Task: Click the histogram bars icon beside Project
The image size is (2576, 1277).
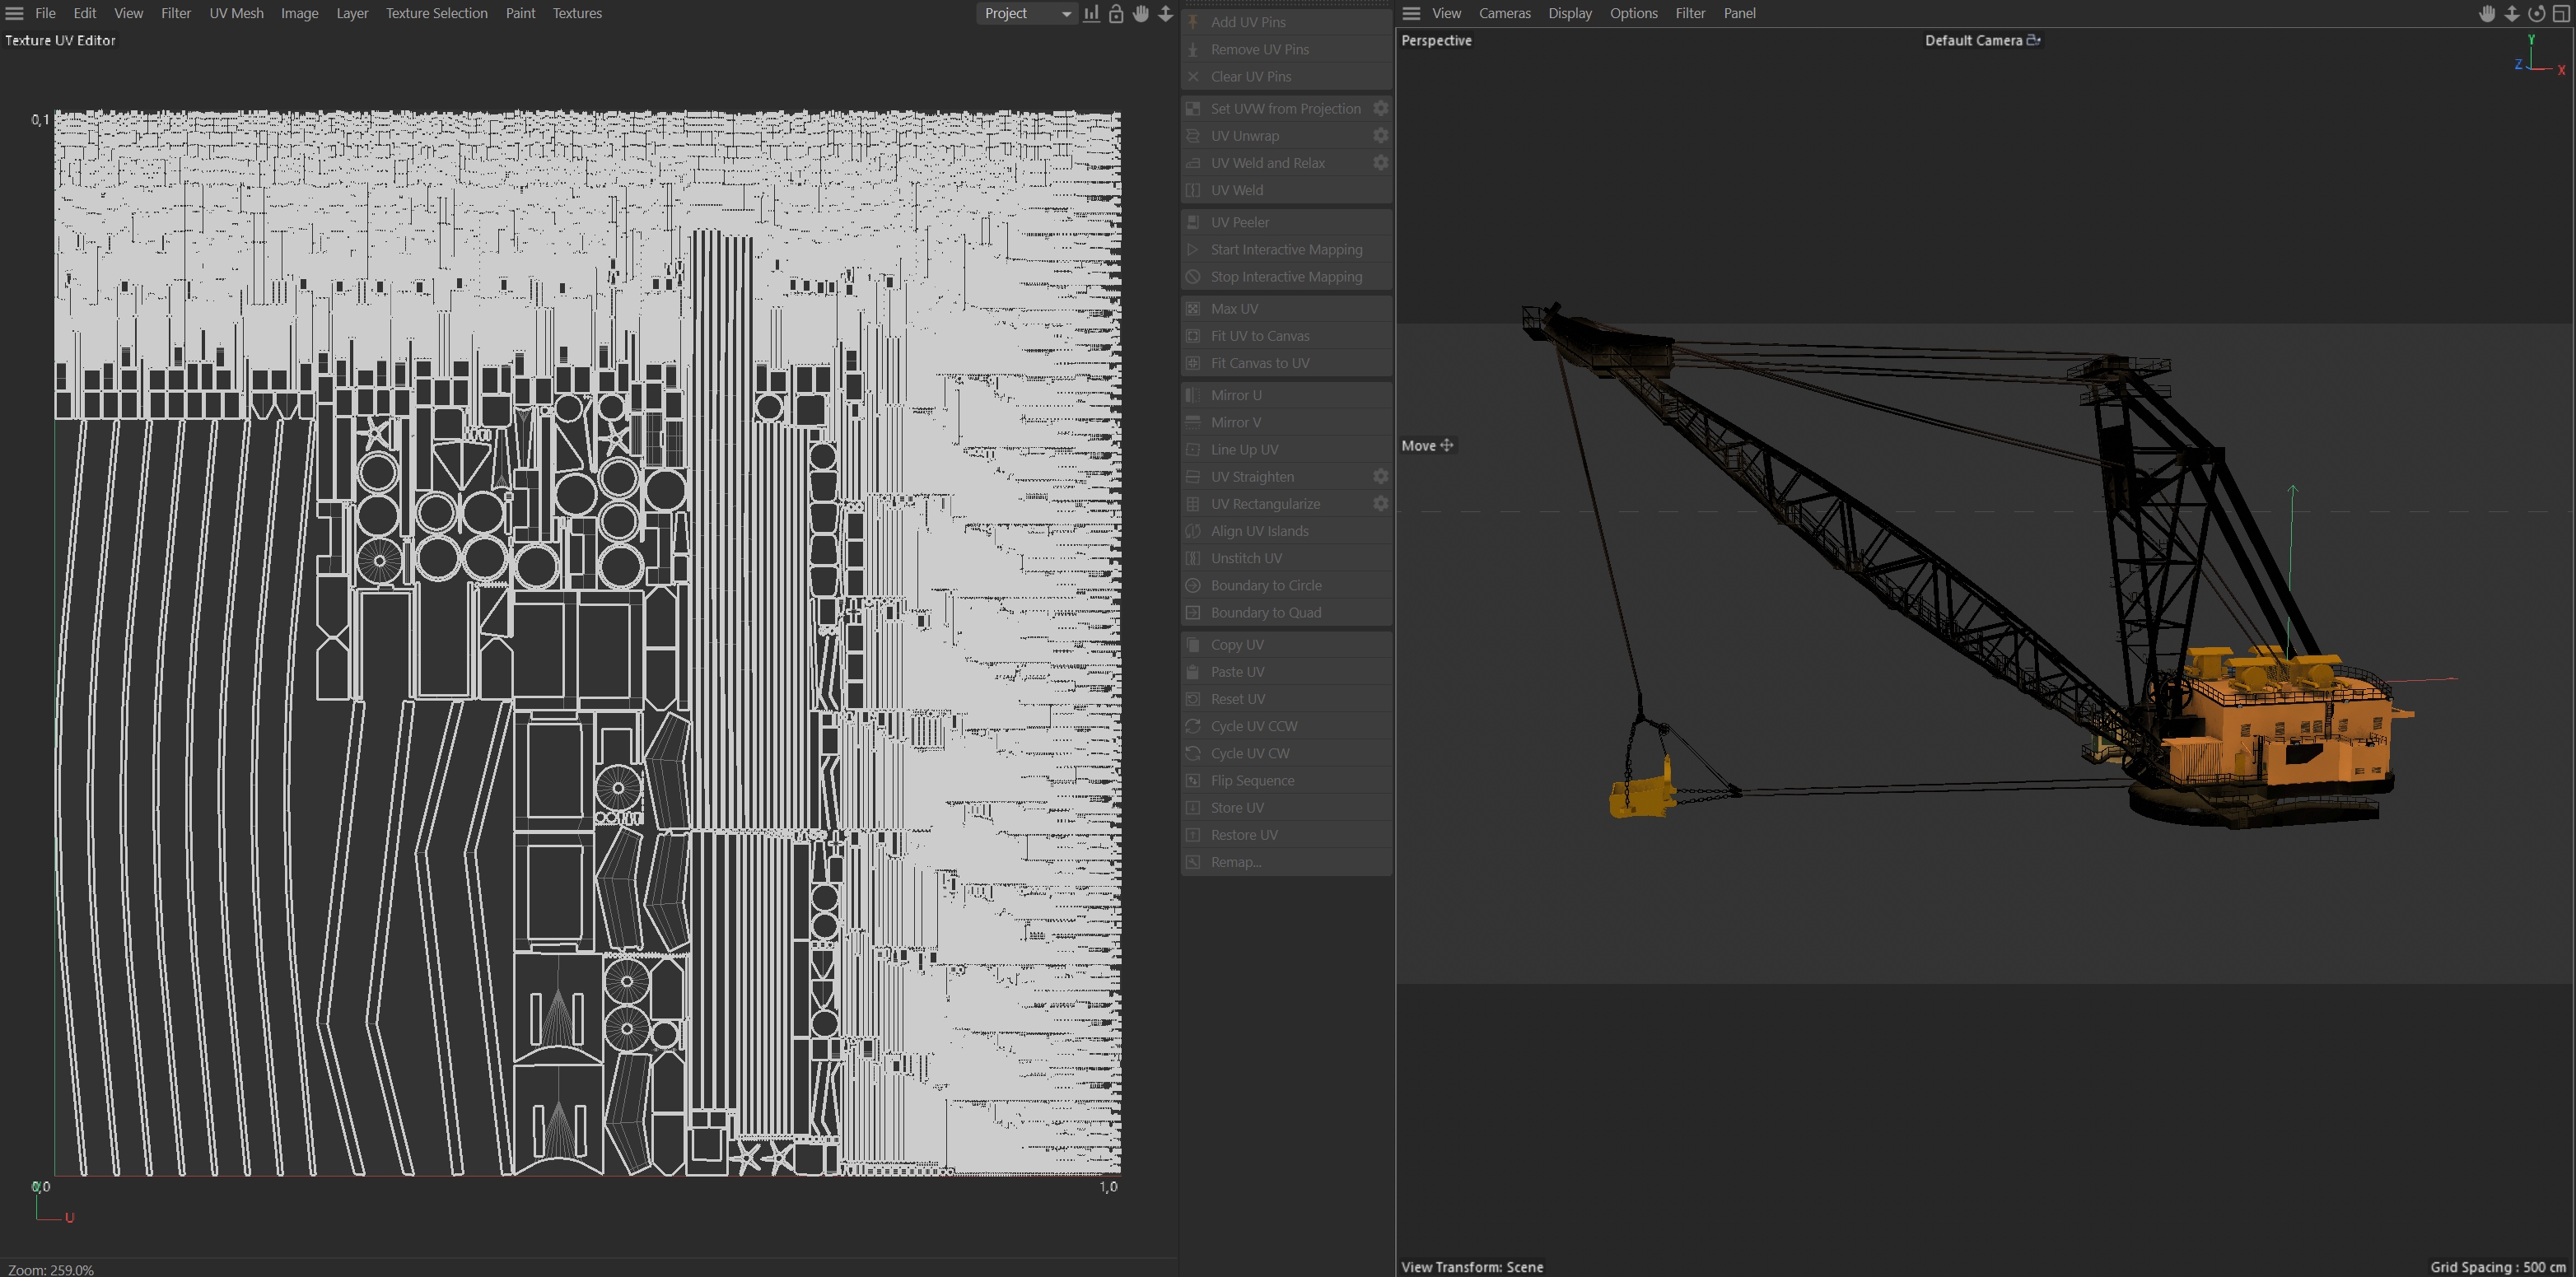Action: tap(1091, 13)
